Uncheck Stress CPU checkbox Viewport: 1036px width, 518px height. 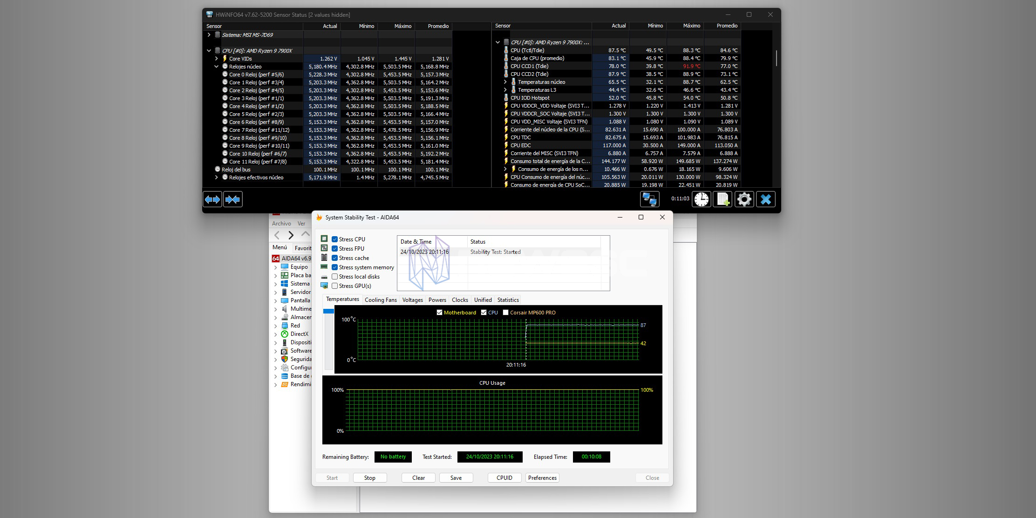pos(334,239)
